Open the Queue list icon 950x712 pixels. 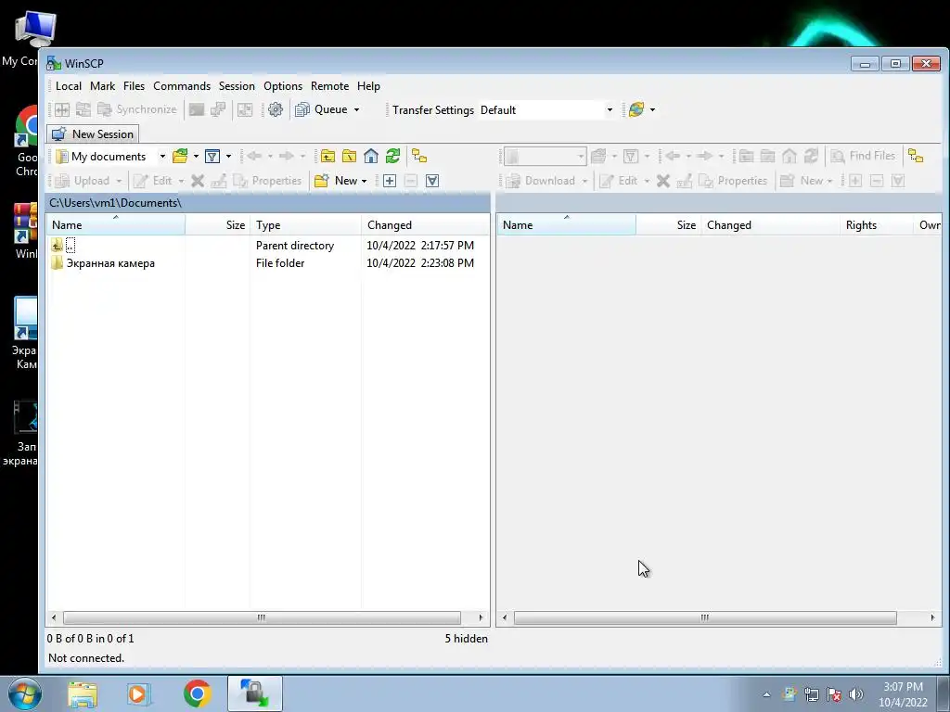[302, 109]
